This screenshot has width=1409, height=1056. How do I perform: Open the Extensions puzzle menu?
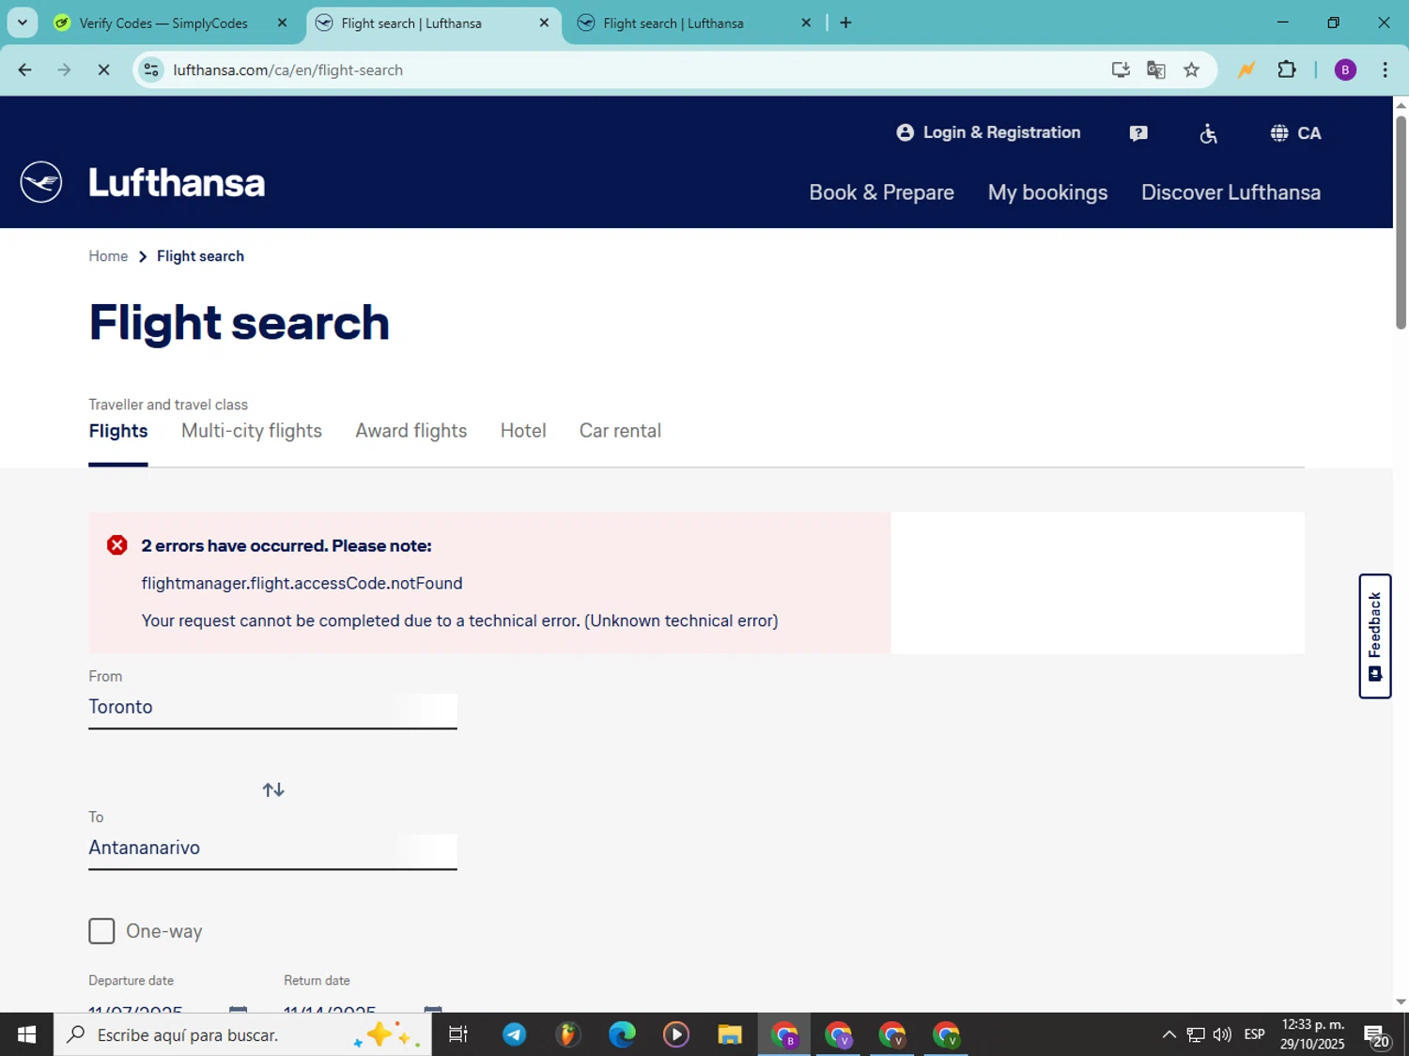1287,69
